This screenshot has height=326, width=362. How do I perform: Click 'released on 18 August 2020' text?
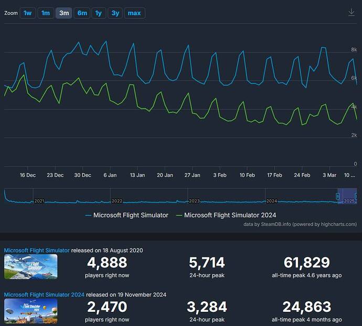tap(107, 250)
